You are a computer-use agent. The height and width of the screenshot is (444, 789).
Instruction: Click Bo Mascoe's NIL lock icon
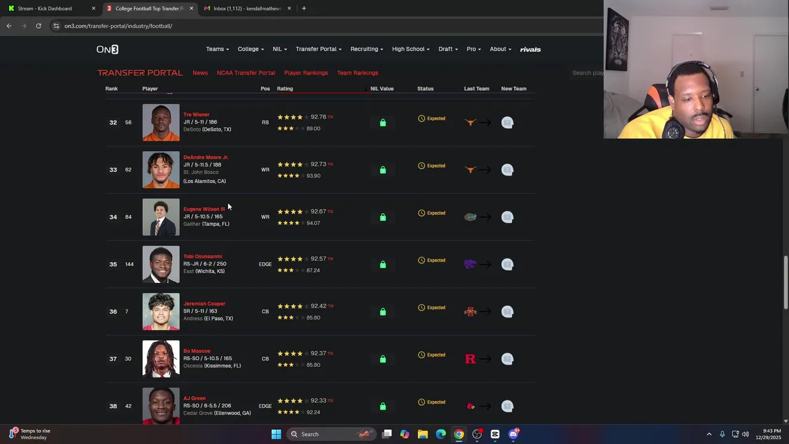pyautogui.click(x=383, y=359)
